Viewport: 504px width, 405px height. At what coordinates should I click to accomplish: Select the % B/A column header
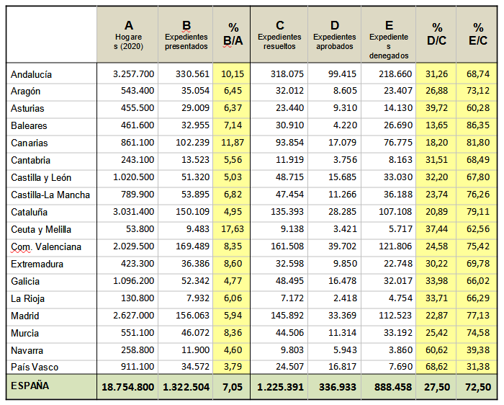(x=233, y=35)
